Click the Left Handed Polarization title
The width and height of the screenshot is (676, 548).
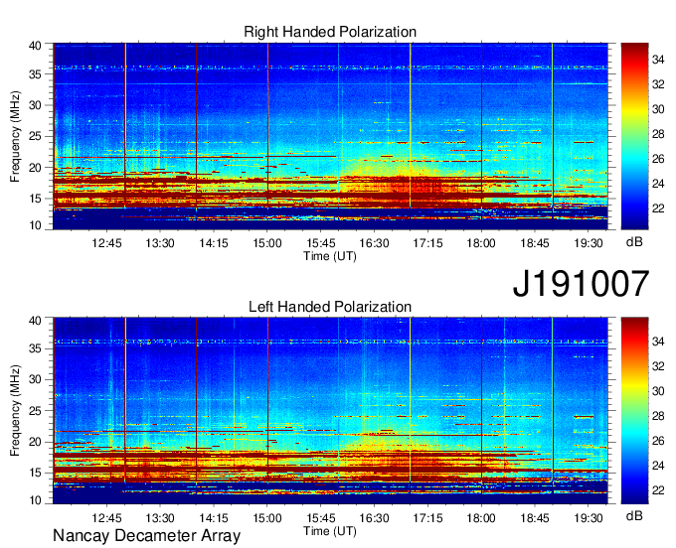330,307
